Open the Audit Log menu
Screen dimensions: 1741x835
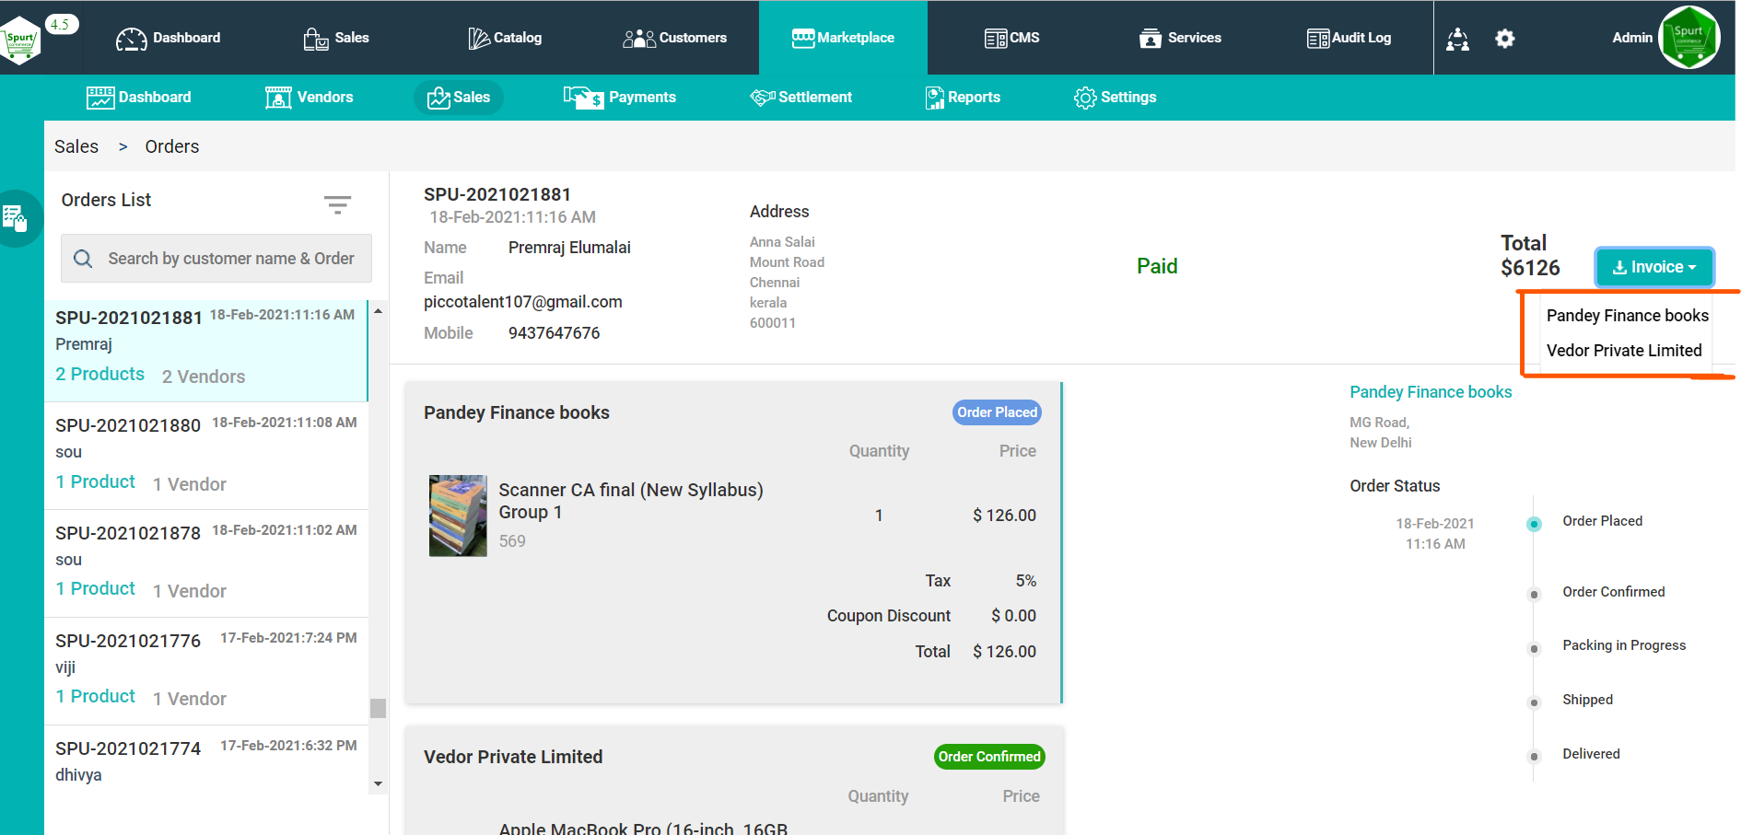click(1349, 38)
